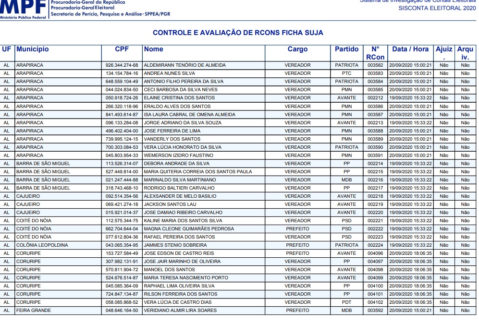Click the 'Ajuiz.' column header

[x=444, y=53]
